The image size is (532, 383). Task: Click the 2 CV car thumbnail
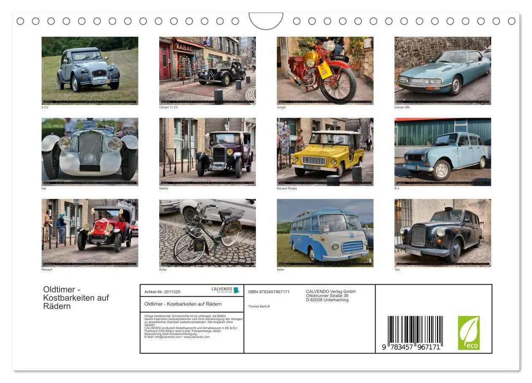pos(90,70)
